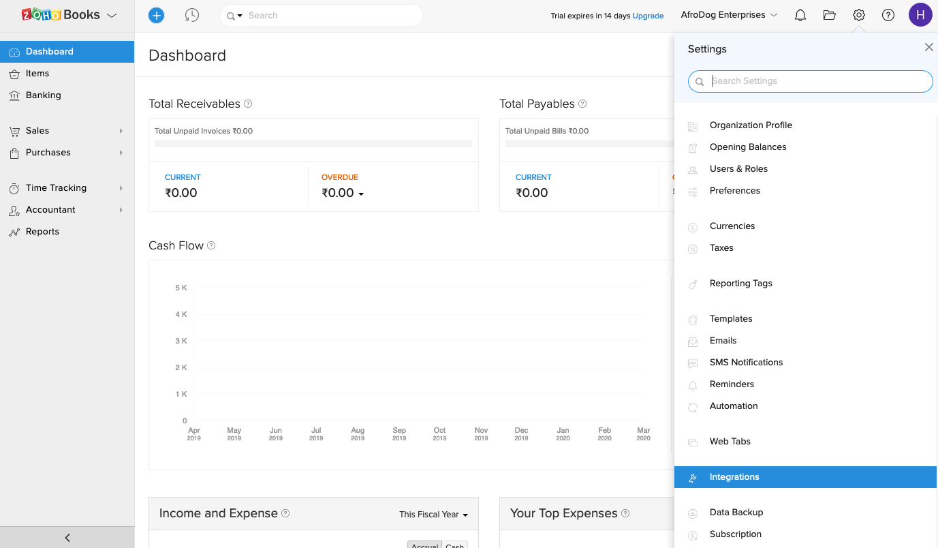Switch chart to Cash basis
The height and width of the screenshot is (548, 938).
[x=455, y=545]
